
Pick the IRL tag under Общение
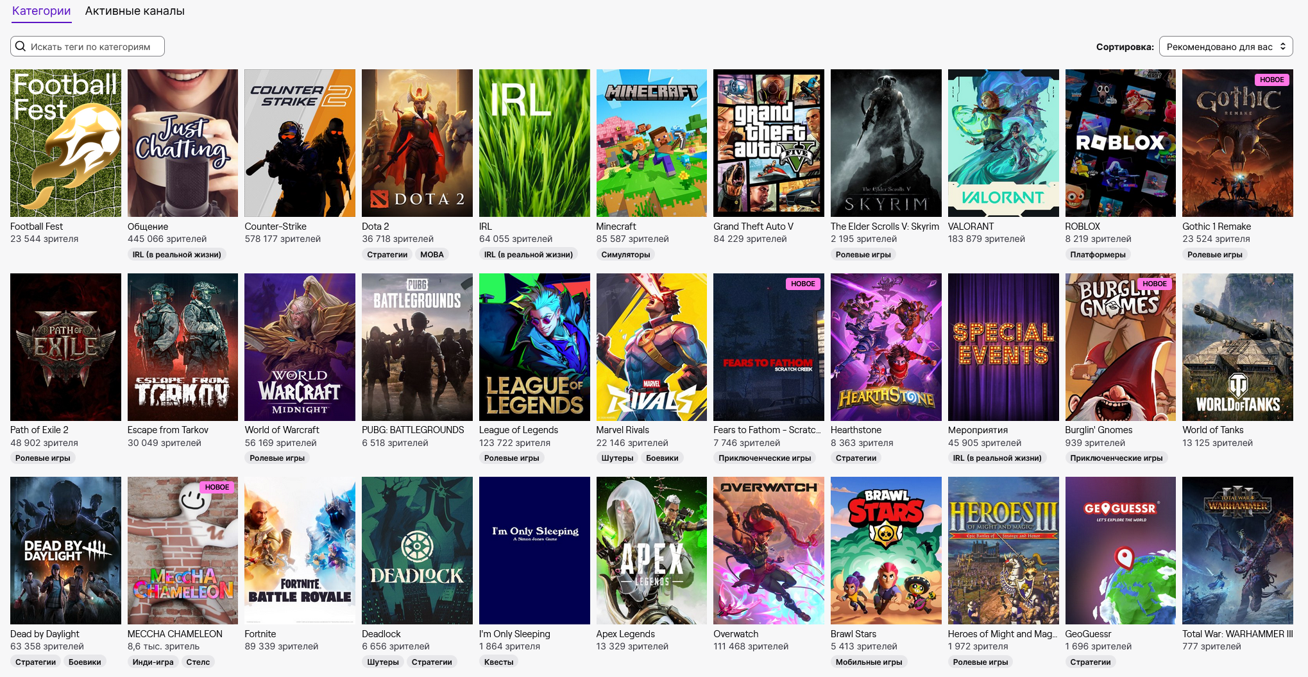(x=176, y=255)
